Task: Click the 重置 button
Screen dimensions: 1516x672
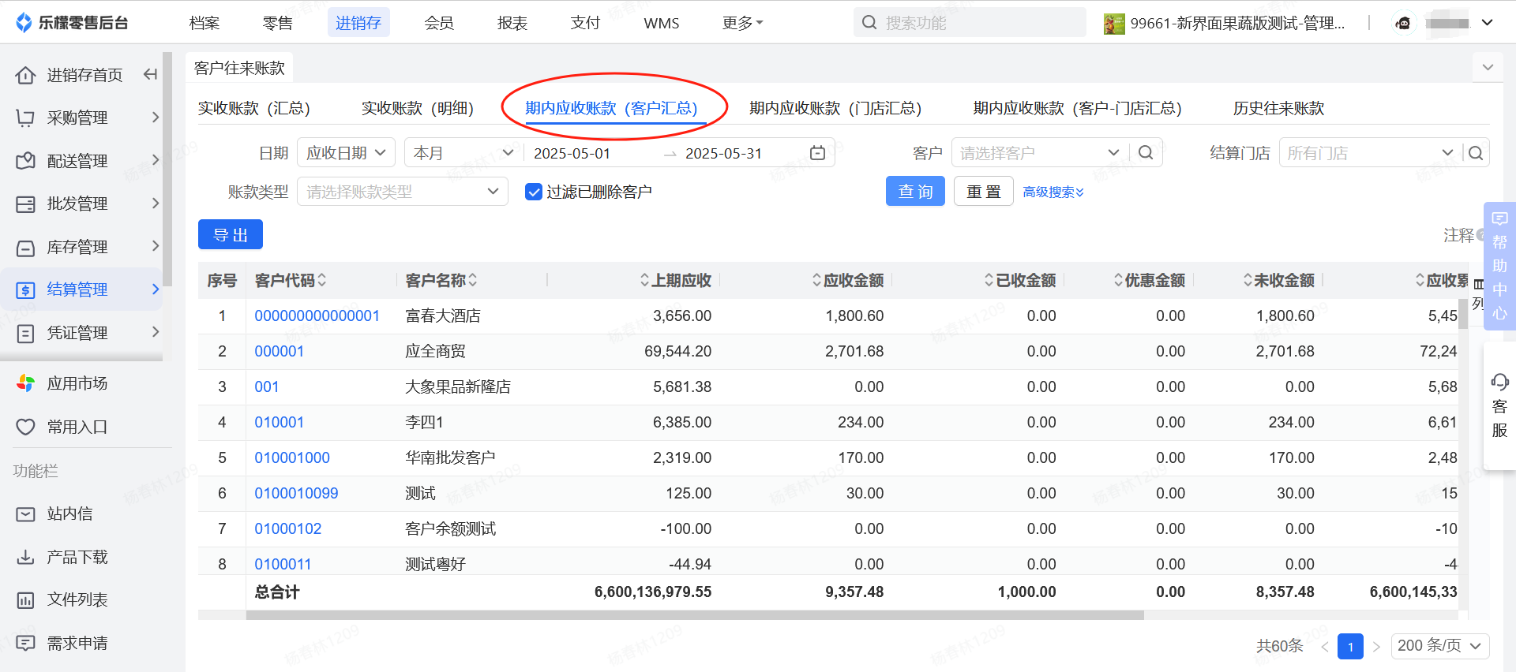Action: (x=984, y=192)
